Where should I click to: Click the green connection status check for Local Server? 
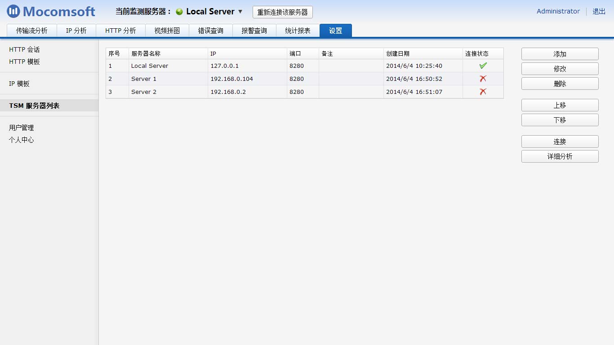click(x=483, y=65)
